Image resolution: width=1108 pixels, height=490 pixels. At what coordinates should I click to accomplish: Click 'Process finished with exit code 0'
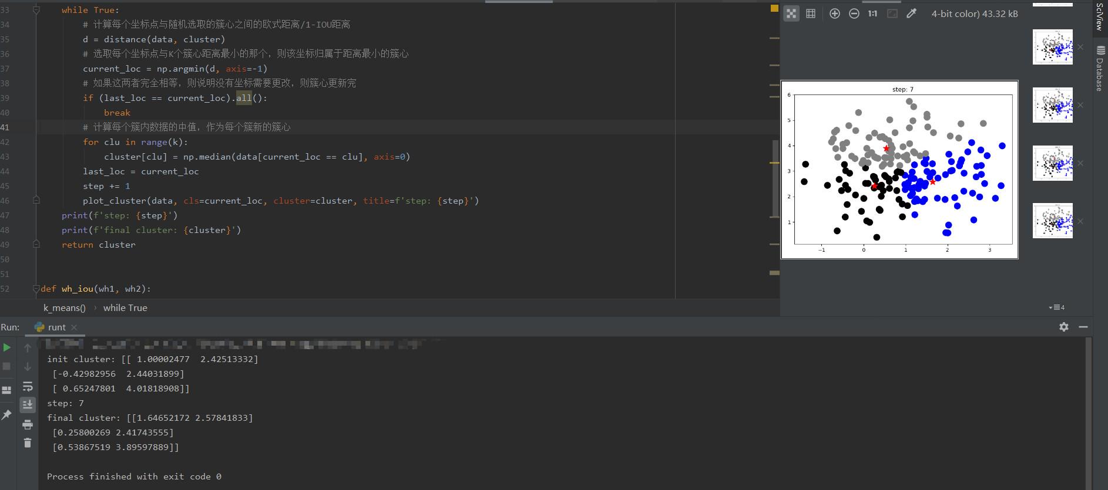[x=134, y=477]
